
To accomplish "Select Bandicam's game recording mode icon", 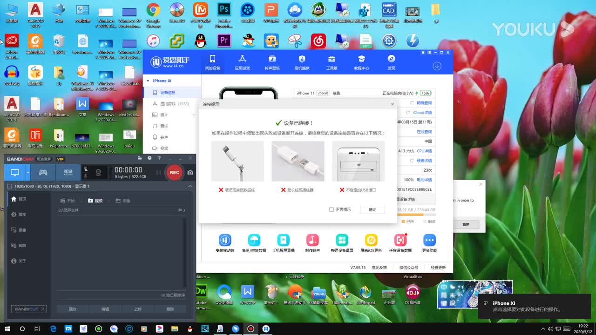I will point(42,173).
